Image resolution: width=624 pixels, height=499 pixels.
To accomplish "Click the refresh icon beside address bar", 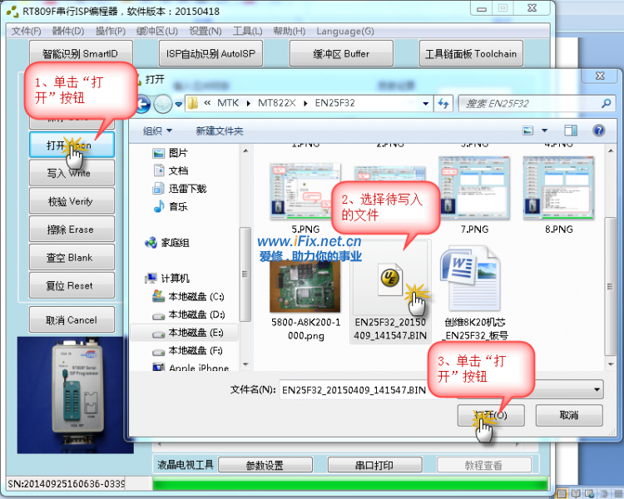I will (443, 104).
